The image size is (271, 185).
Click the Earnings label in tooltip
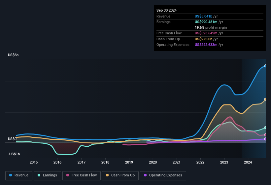point(163,22)
